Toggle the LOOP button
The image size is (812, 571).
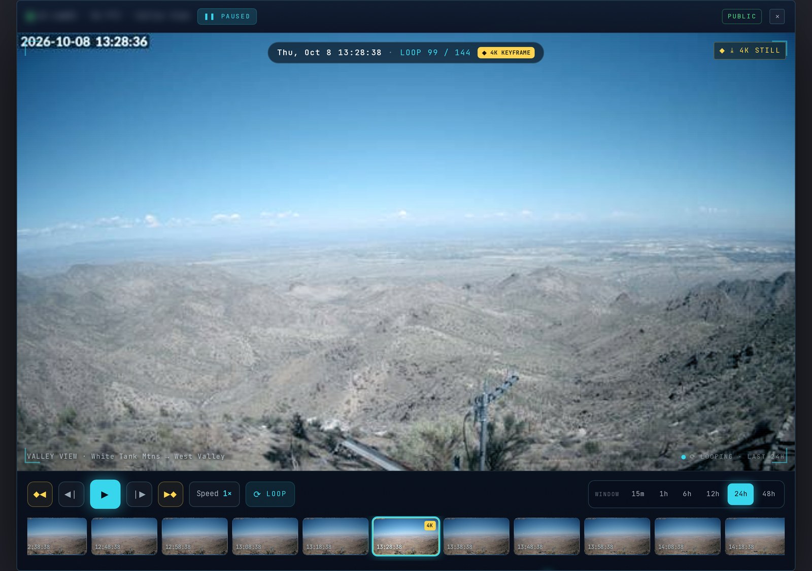point(270,494)
